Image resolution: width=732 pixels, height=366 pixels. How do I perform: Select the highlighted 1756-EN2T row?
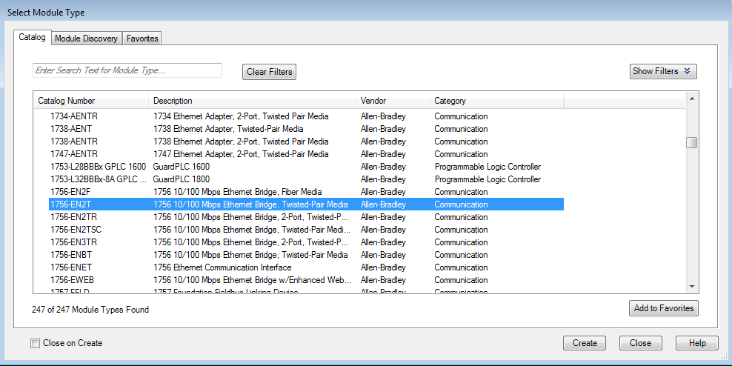[x=306, y=204]
